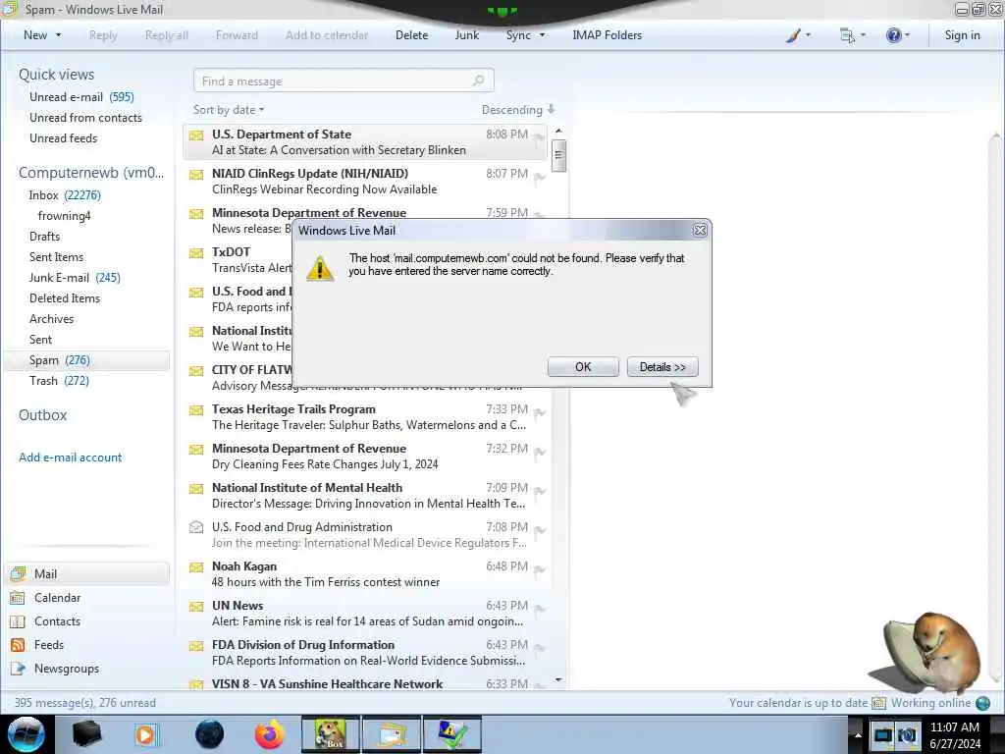Toggle Descending sort order
The height and width of the screenshot is (754, 1005).
click(518, 110)
